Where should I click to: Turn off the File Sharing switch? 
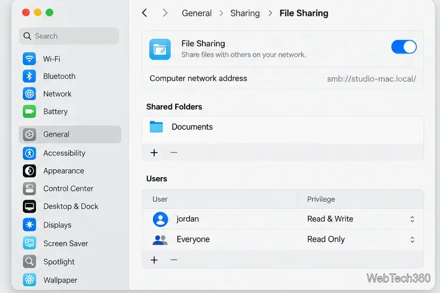pyautogui.click(x=404, y=47)
